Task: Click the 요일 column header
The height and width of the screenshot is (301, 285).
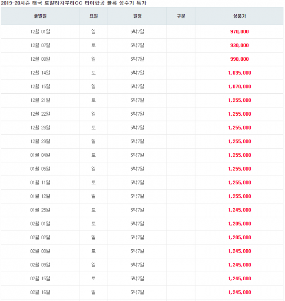Action: 94,16
